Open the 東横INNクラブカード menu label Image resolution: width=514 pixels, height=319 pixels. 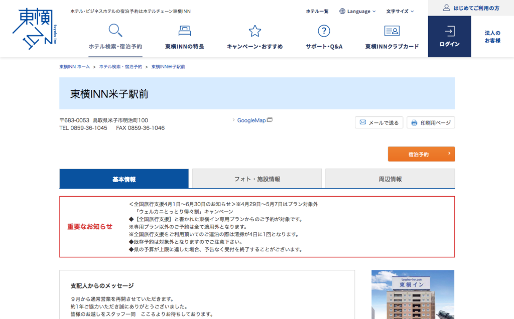[x=392, y=47]
